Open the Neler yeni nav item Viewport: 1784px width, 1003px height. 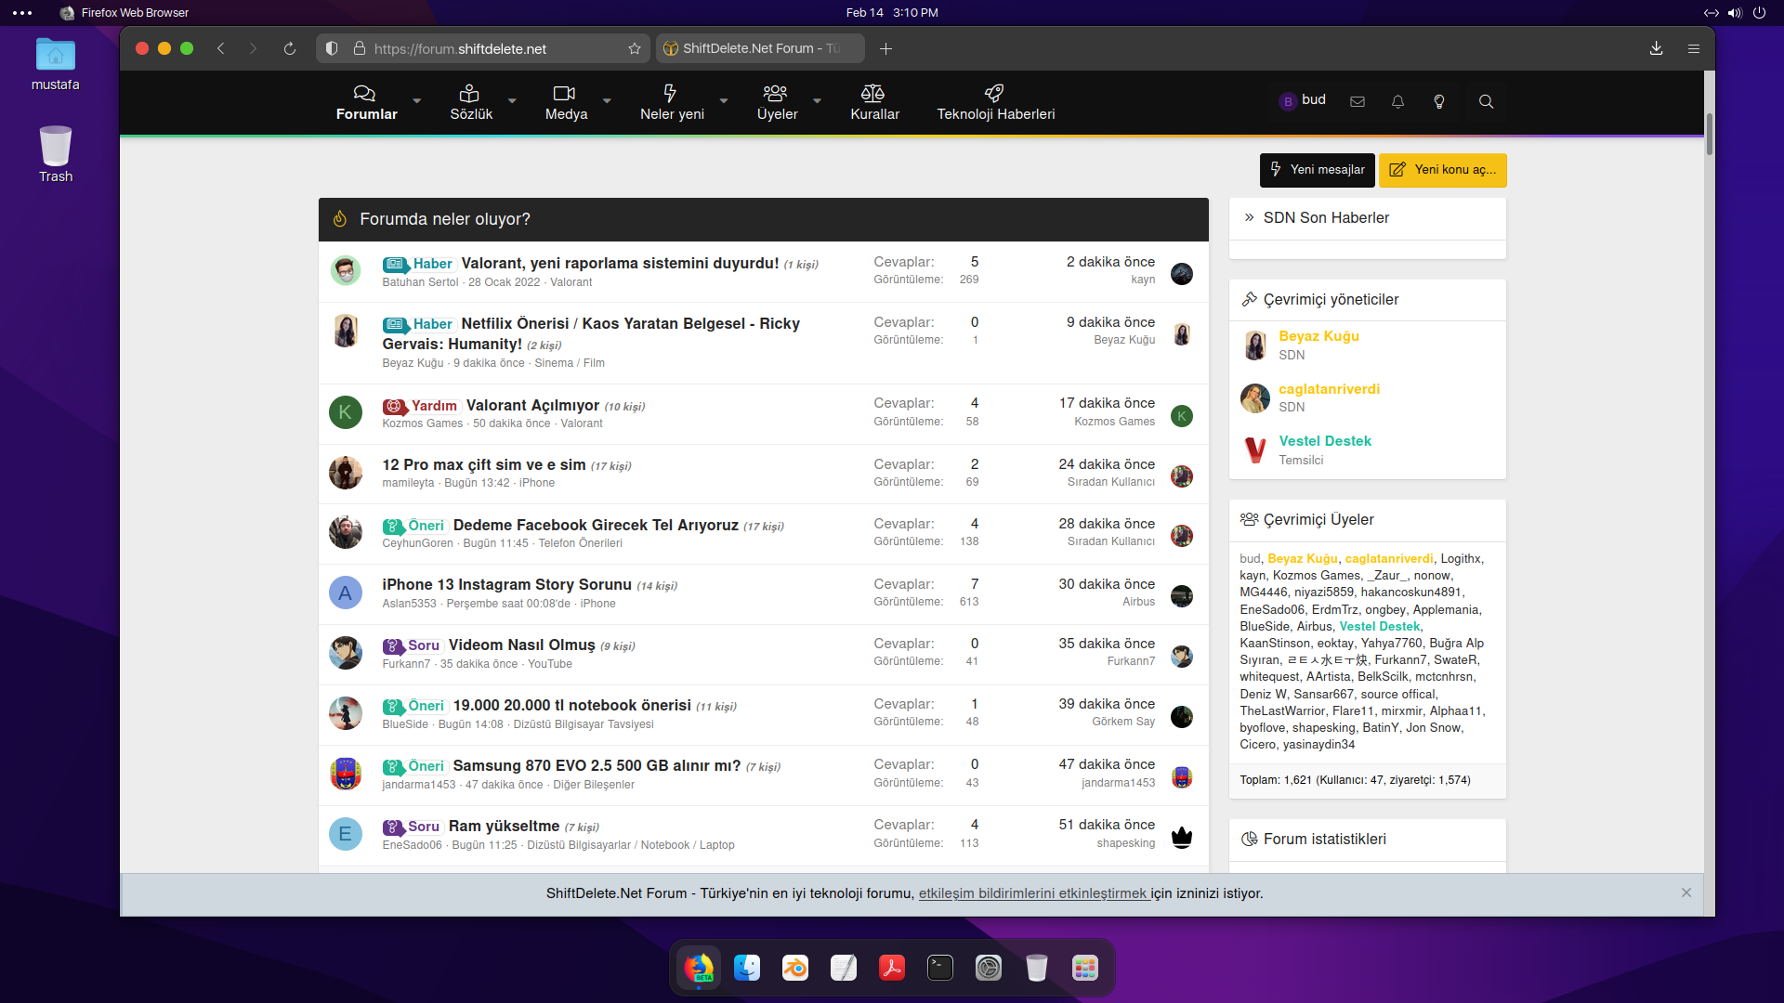[672, 102]
